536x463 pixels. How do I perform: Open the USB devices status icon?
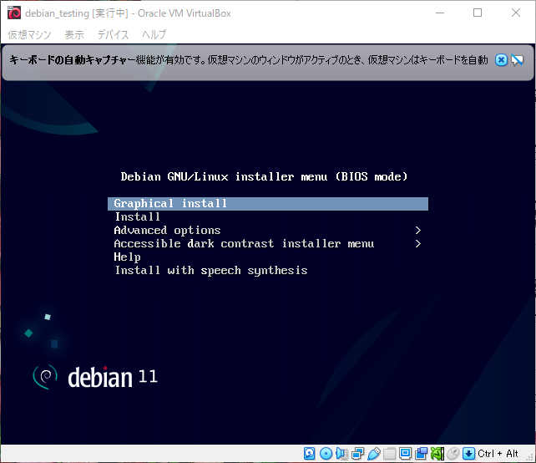click(374, 454)
